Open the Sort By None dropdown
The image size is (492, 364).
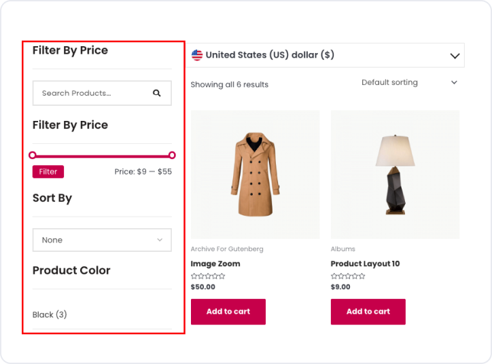tap(102, 240)
